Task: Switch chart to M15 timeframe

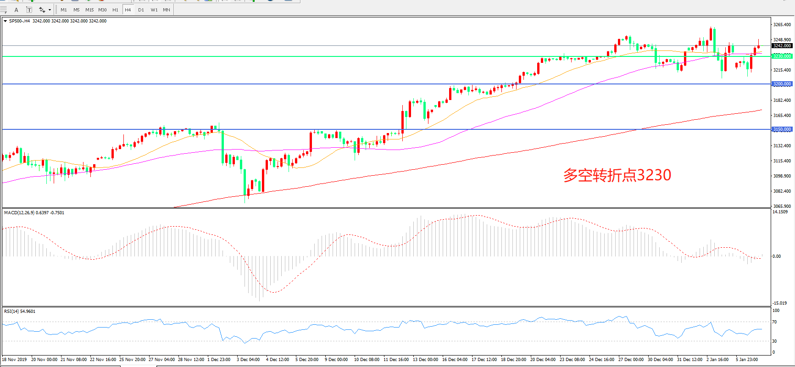Action: [89, 10]
